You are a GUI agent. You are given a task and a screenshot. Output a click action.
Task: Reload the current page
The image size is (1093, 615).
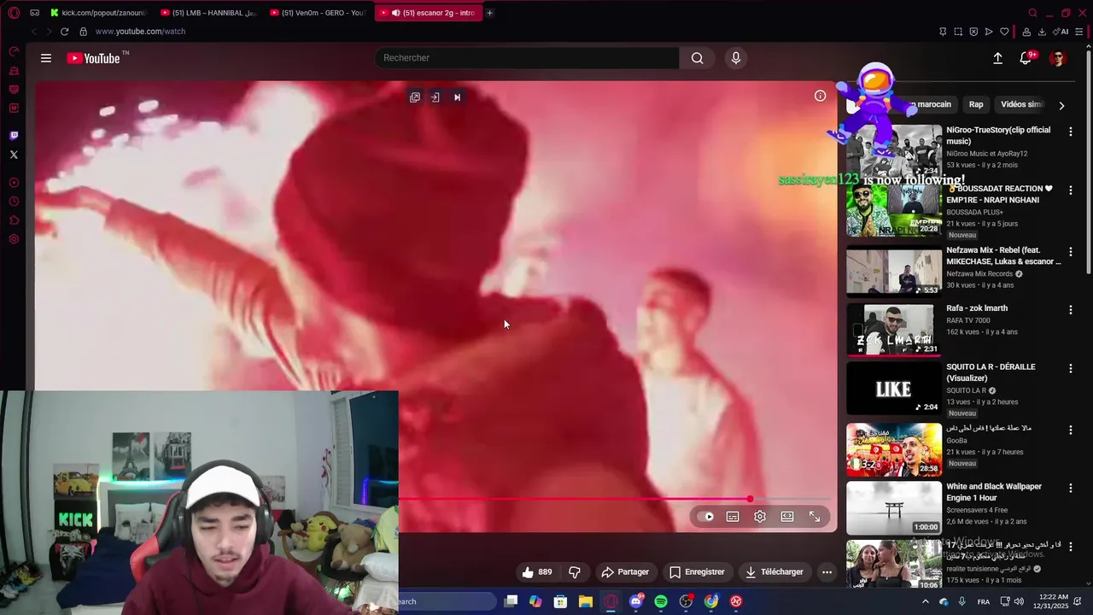(64, 32)
